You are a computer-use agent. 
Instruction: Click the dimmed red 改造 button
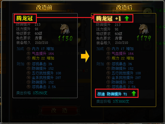tap(59, 111)
